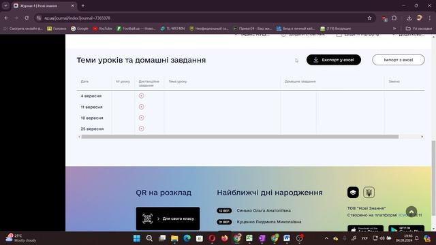Viewport: 436px width, 245px height.
Task: Click the table horizontal scrollbar thumb
Action: coord(240,137)
